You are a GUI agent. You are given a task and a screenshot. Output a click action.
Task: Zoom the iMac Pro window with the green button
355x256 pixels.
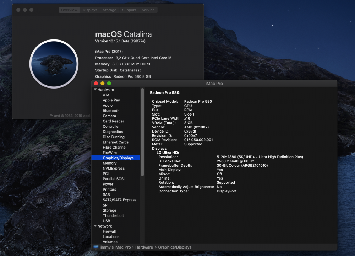coord(109,84)
